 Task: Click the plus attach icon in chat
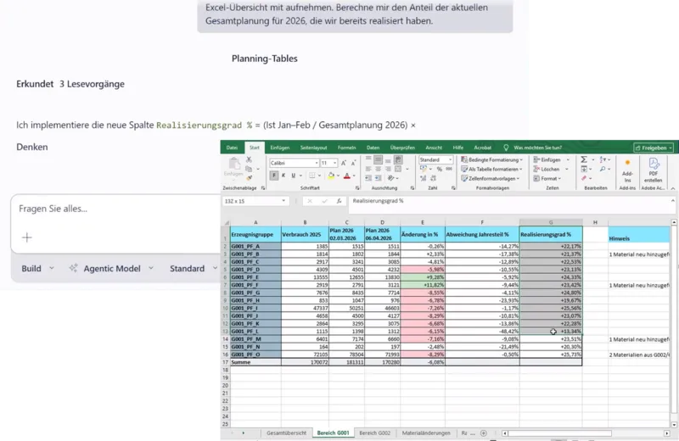(27, 237)
